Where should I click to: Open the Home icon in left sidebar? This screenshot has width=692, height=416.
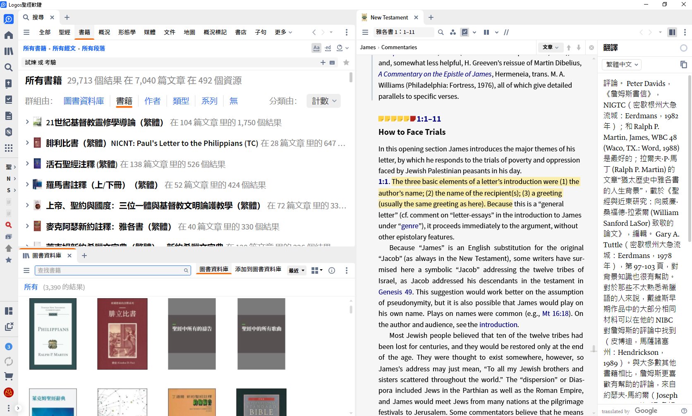(x=8, y=35)
